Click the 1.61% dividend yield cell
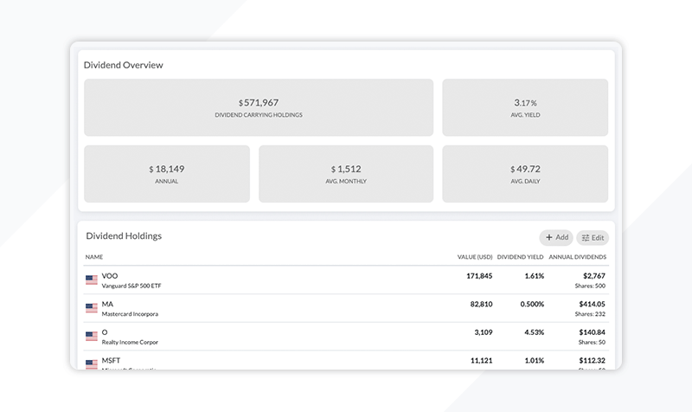Screen dimensions: 692x412 [534, 276]
